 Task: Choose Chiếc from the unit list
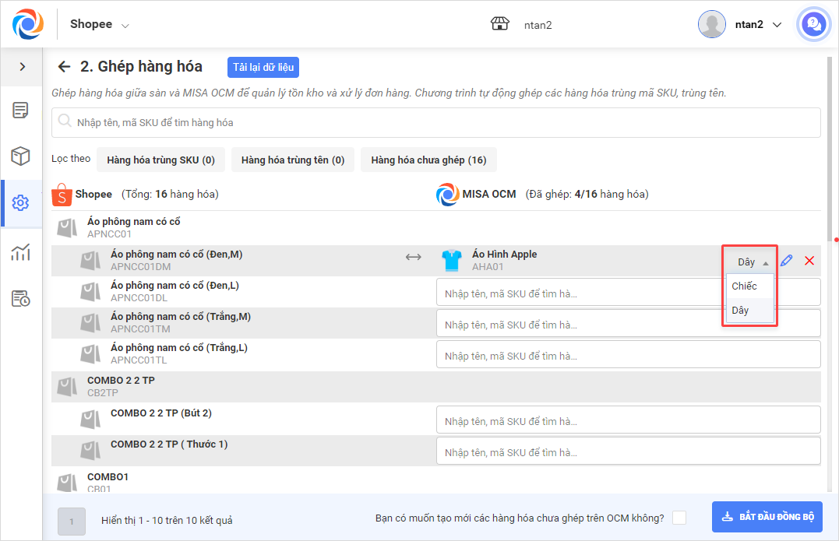(x=745, y=286)
